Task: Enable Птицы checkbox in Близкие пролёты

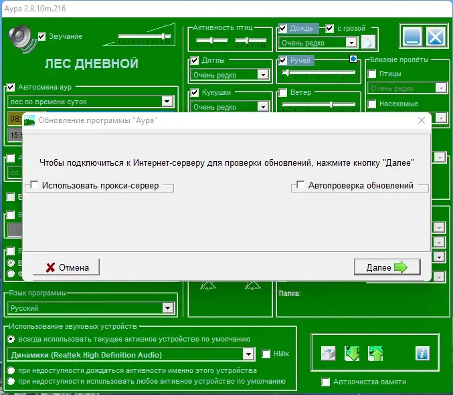Action: tap(372, 74)
